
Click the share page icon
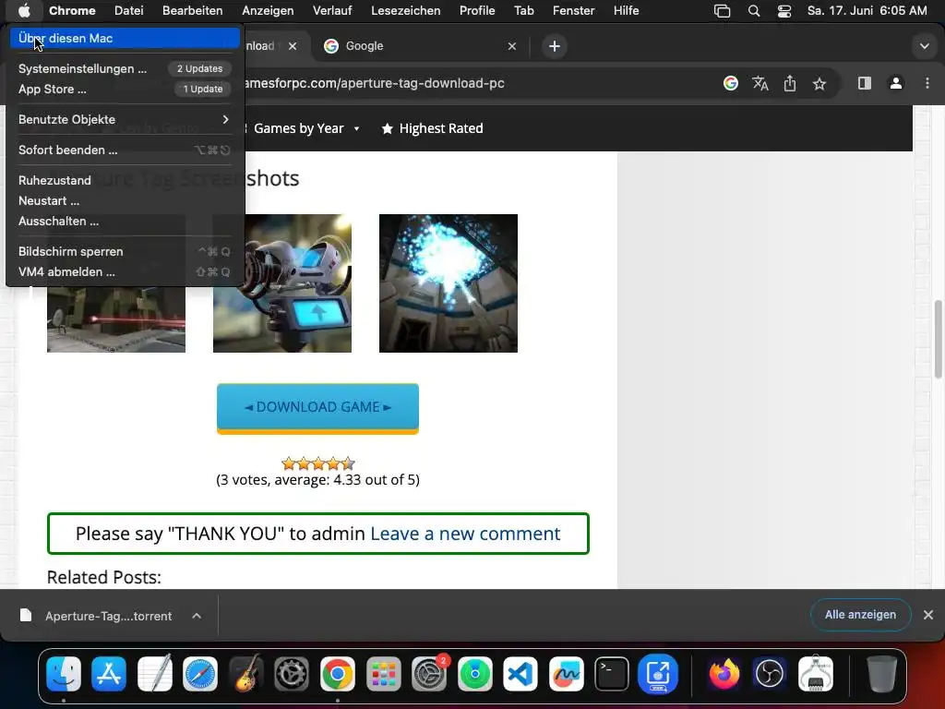click(790, 83)
